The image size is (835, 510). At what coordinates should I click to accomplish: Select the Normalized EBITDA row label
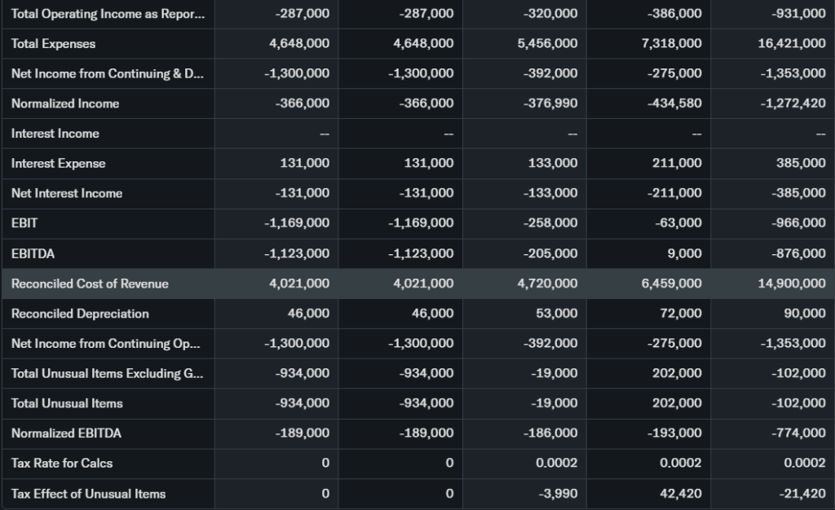click(66, 433)
